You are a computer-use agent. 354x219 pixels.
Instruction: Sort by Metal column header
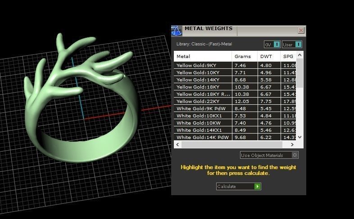pyautogui.click(x=203, y=56)
